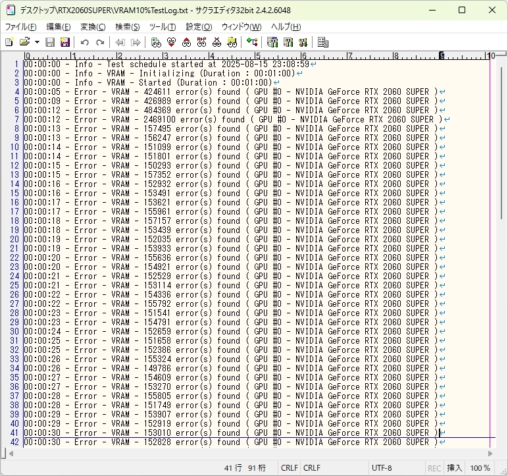508x476 pixels.
Task: Toggle the 挿入 insert mode indicator
Action: pyautogui.click(x=455, y=468)
